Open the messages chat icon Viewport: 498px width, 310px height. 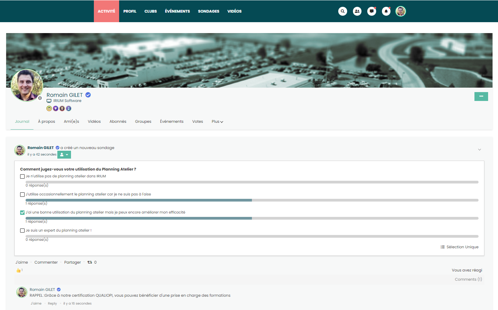tap(372, 11)
